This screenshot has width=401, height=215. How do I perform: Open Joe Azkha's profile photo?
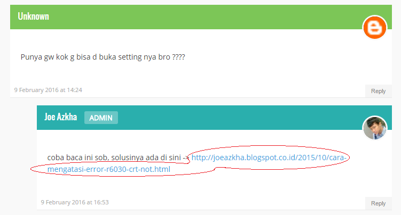(375, 128)
